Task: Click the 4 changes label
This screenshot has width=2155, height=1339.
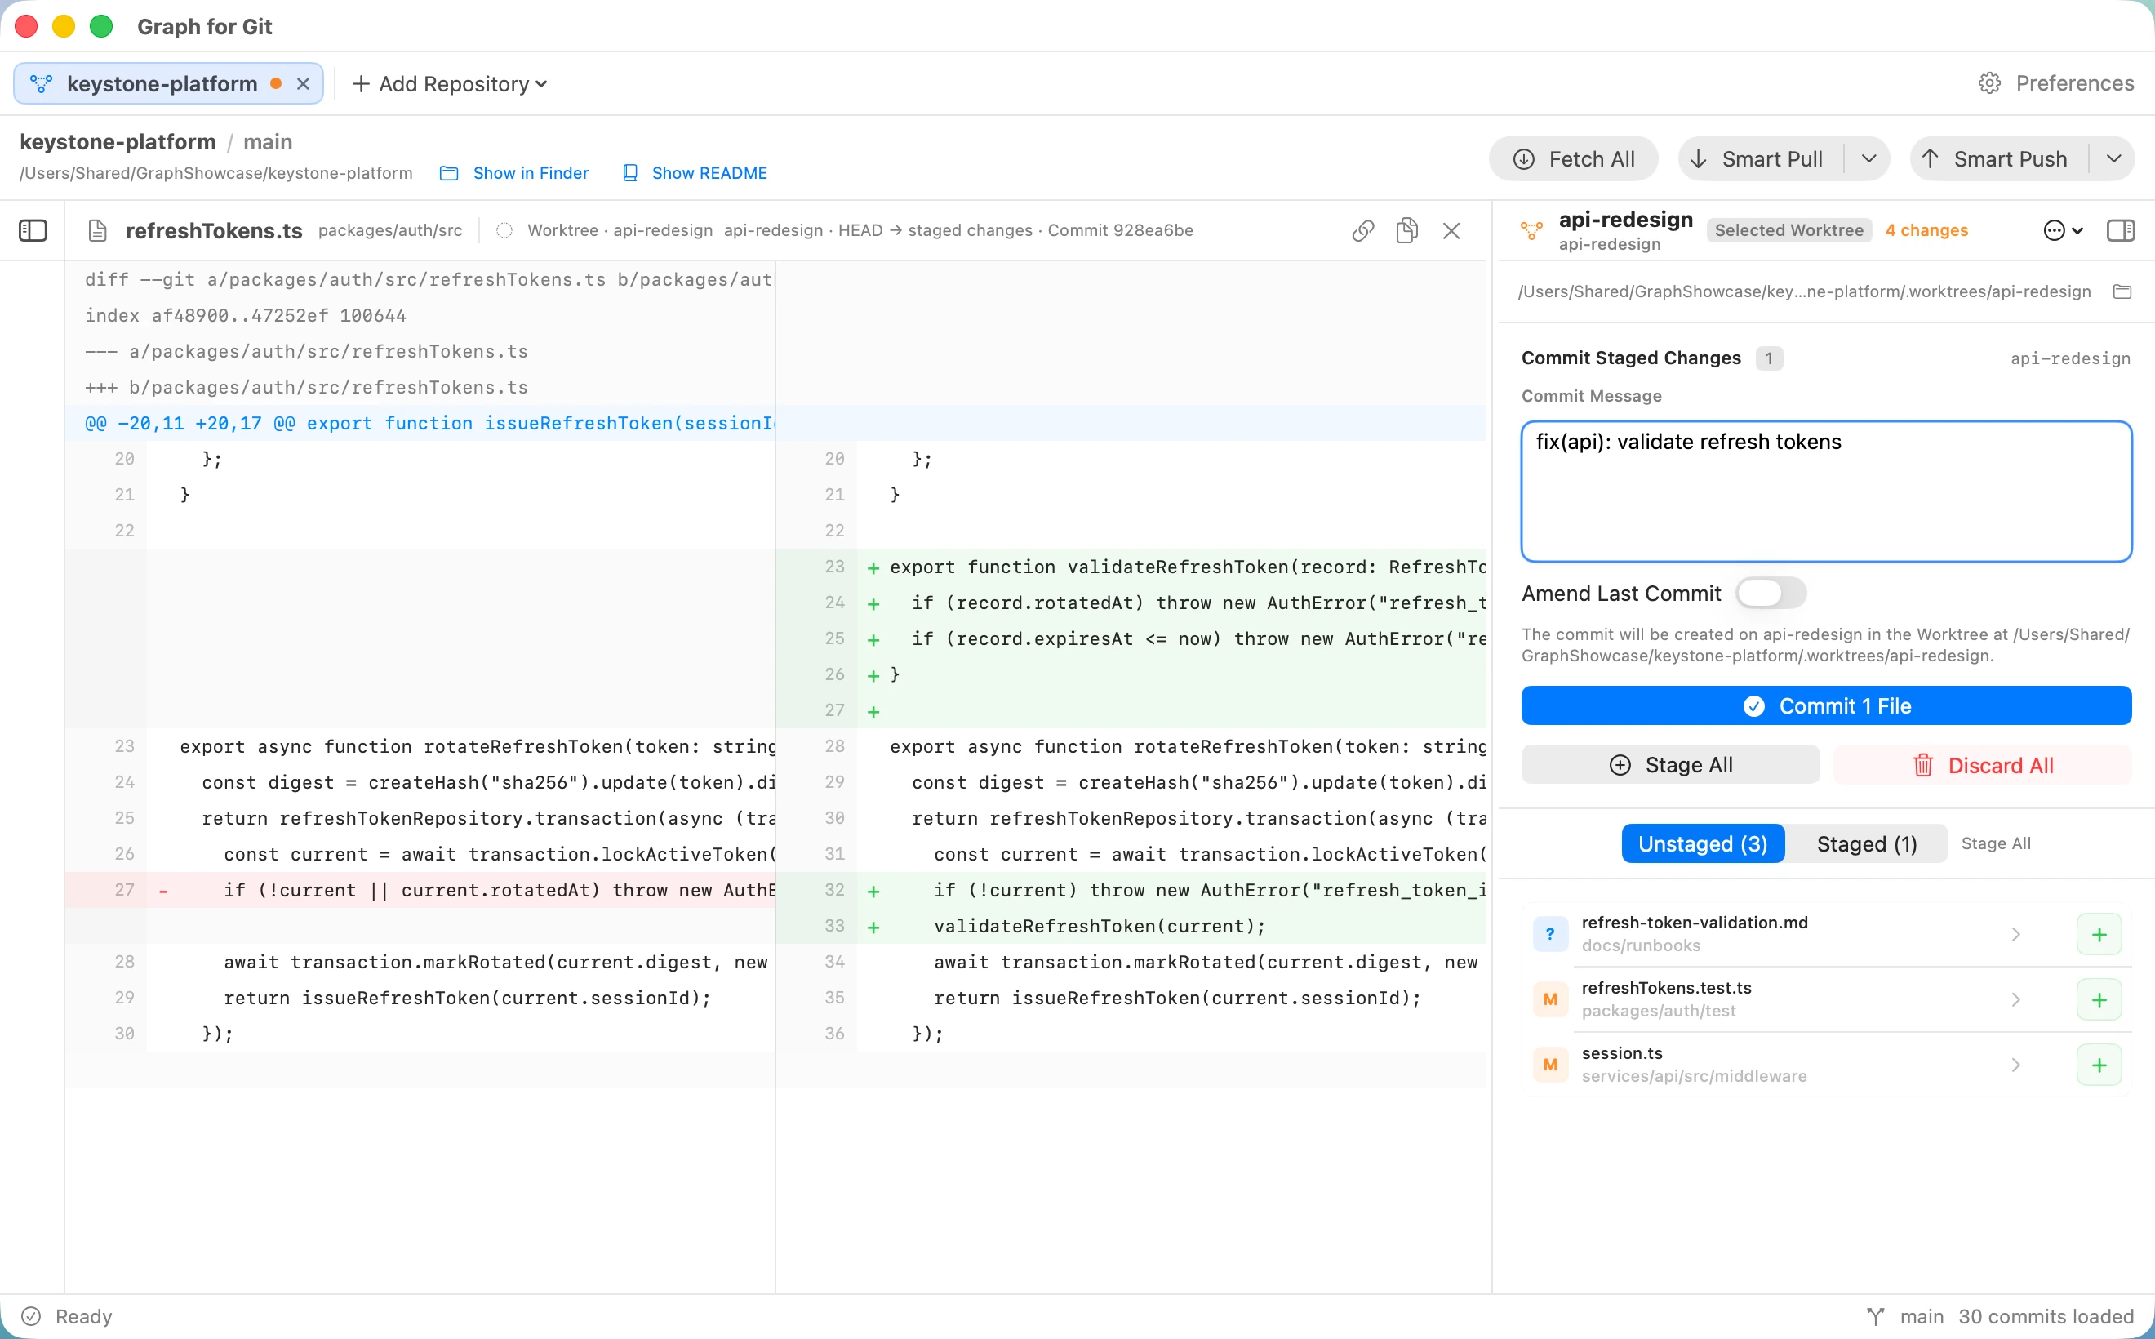Action: coord(1926,231)
